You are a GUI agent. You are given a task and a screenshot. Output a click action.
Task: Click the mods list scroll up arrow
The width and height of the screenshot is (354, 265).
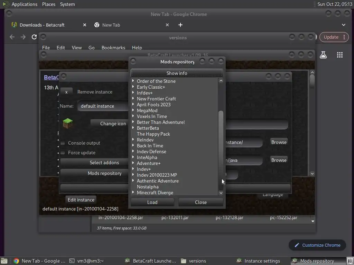(x=221, y=81)
